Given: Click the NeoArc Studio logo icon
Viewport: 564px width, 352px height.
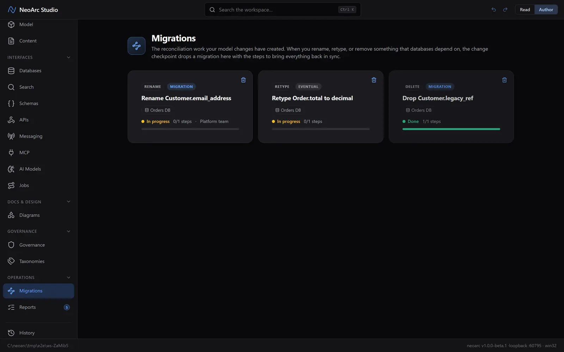Looking at the screenshot, I should pyautogui.click(x=12, y=10).
